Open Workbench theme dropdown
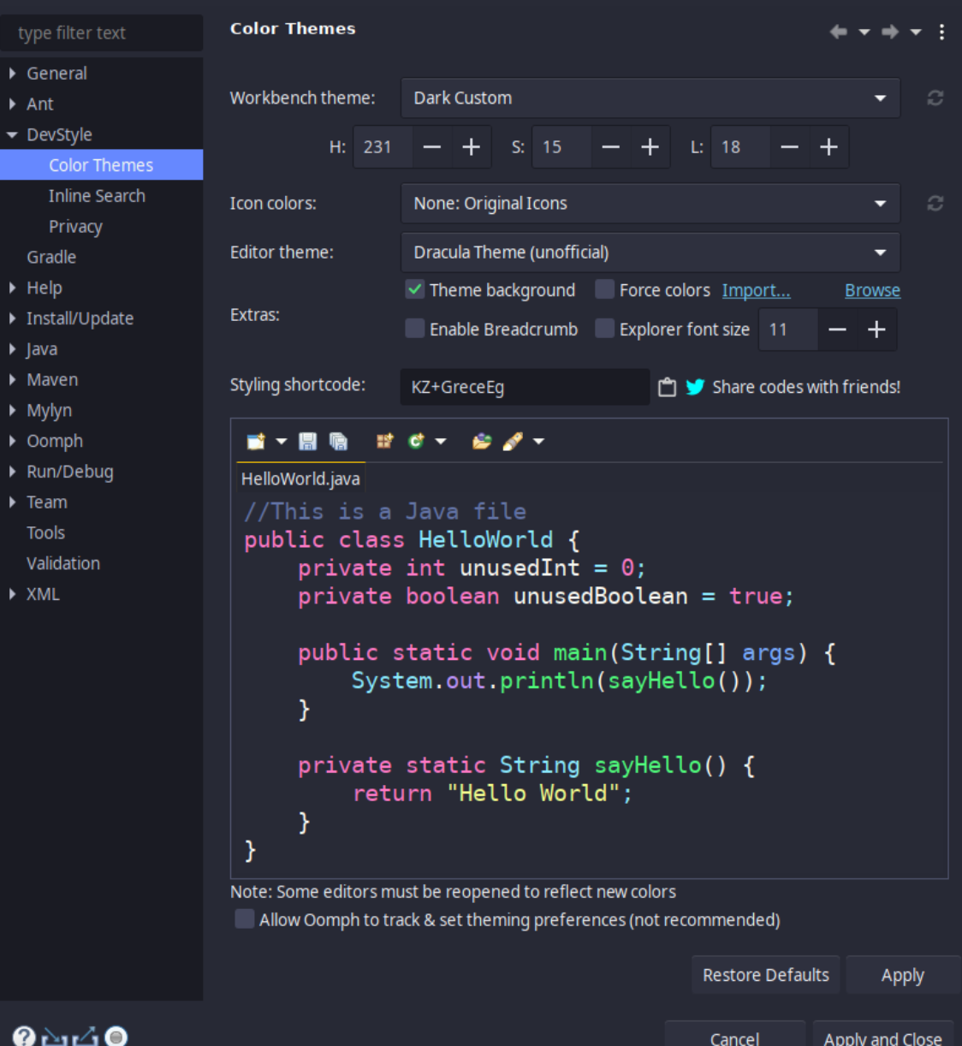The image size is (962, 1046). tap(650, 98)
